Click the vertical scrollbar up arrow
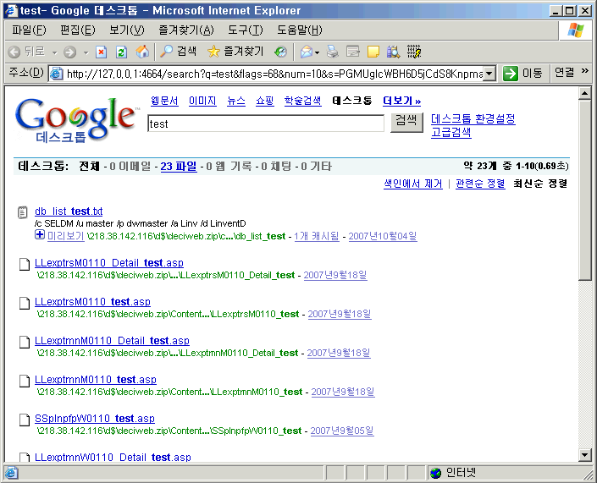This screenshot has height=483, width=597. tap(584, 93)
